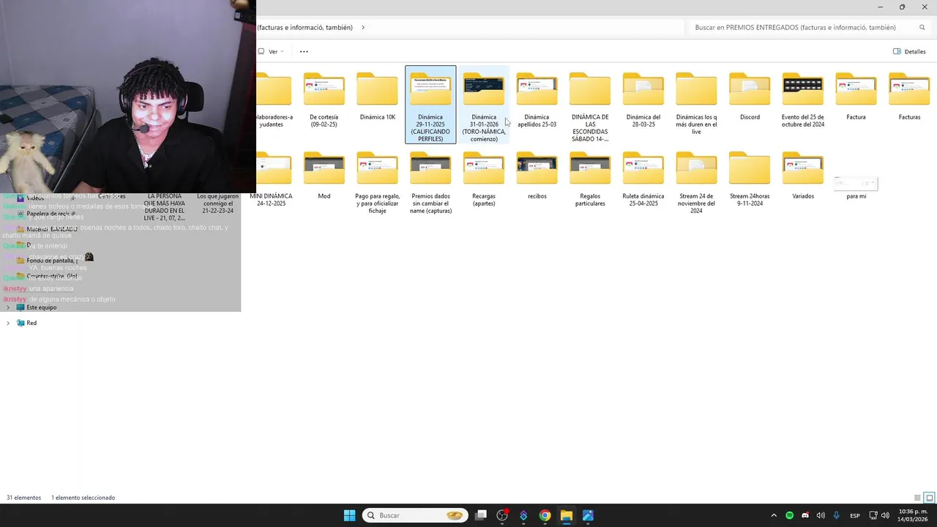Open the 'Dinámica apellidos 25-03' folder
The width and height of the screenshot is (937, 527).
tap(537, 100)
